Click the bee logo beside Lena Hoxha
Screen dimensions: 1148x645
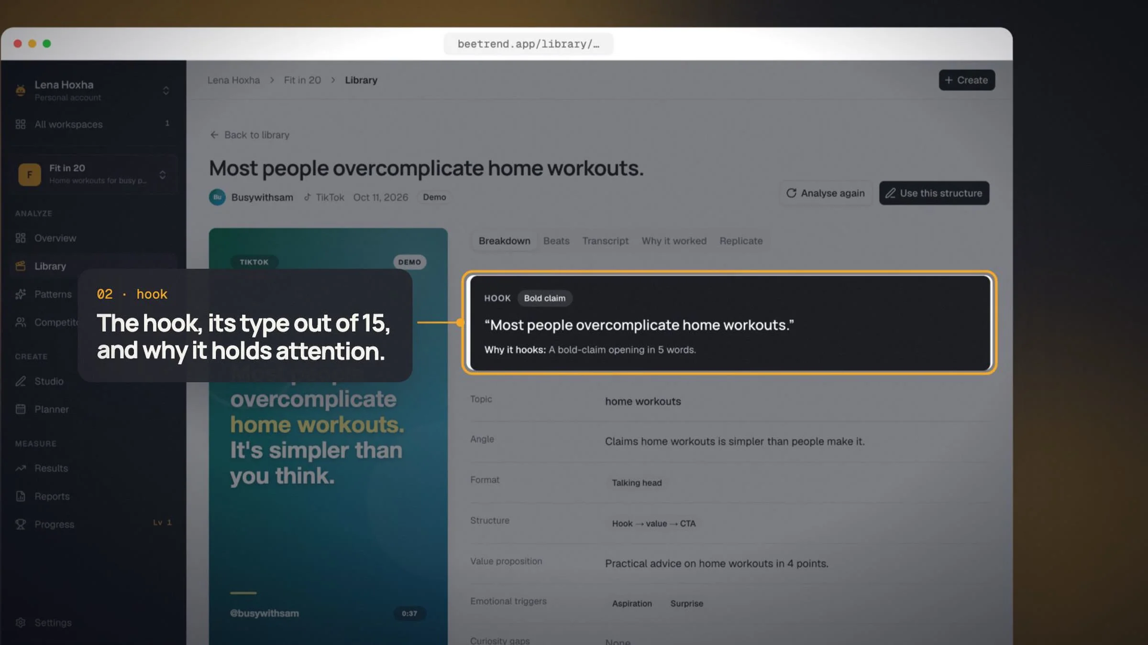pyautogui.click(x=21, y=90)
